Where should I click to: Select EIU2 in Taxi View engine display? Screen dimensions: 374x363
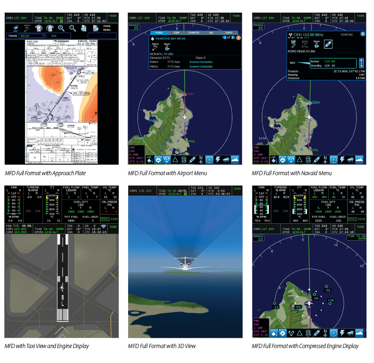pyautogui.click(x=114, y=219)
